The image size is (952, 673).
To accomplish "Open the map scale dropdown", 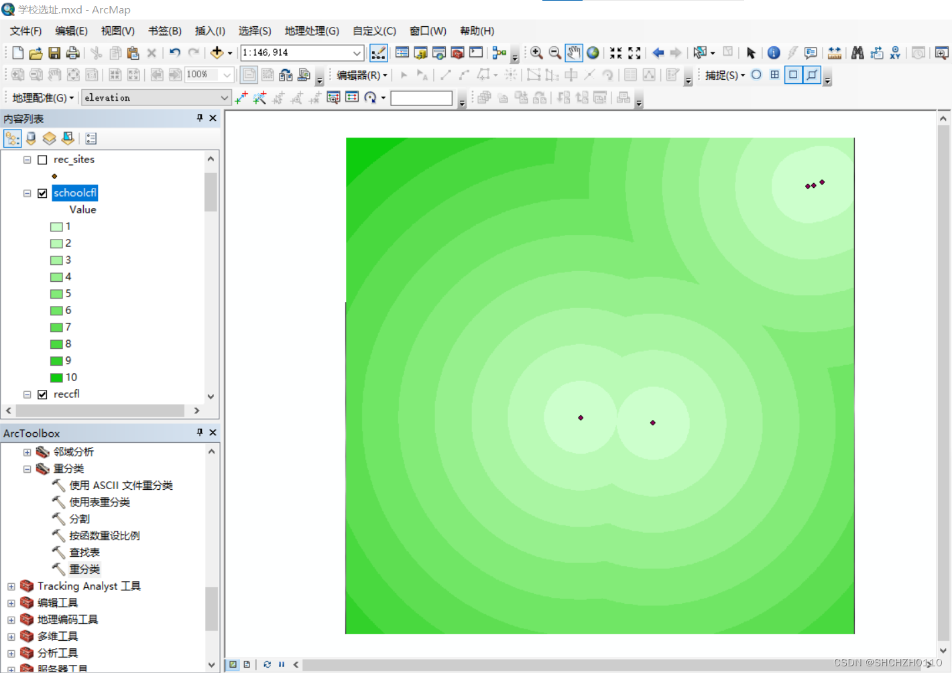I will (x=357, y=52).
